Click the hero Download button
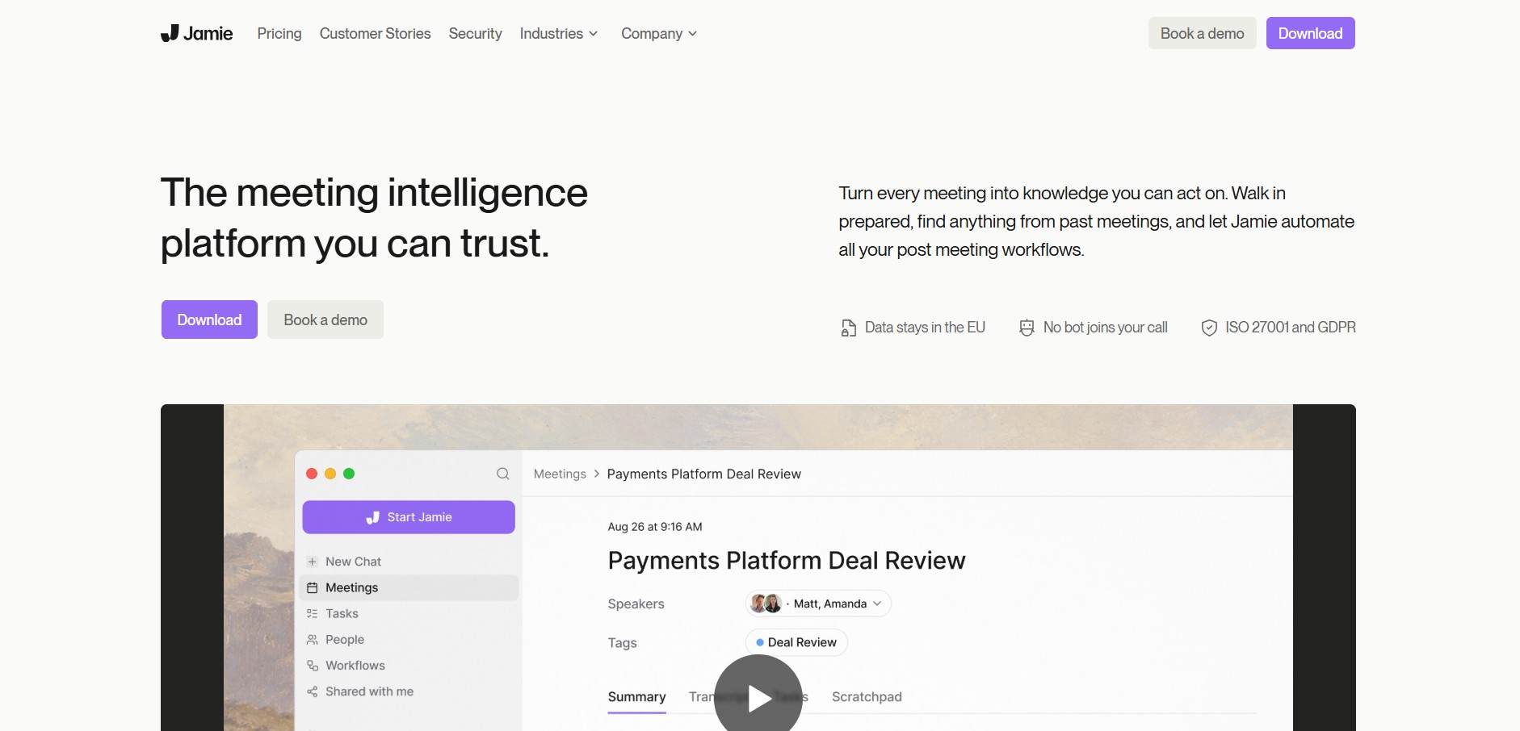Image resolution: width=1520 pixels, height=731 pixels. click(209, 320)
